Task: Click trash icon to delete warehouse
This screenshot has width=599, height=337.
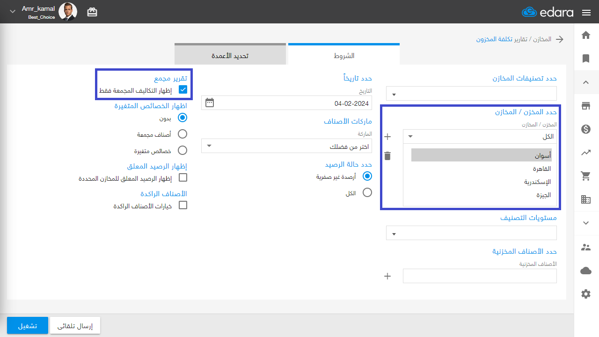Action: [x=387, y=156]
